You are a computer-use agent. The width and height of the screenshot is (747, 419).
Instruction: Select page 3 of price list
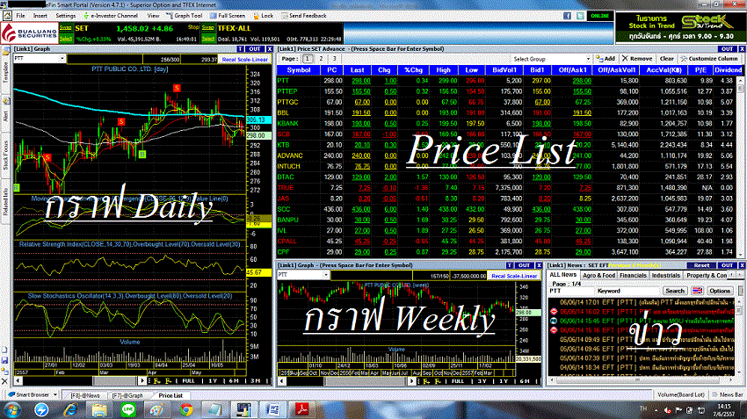(335, 59)
